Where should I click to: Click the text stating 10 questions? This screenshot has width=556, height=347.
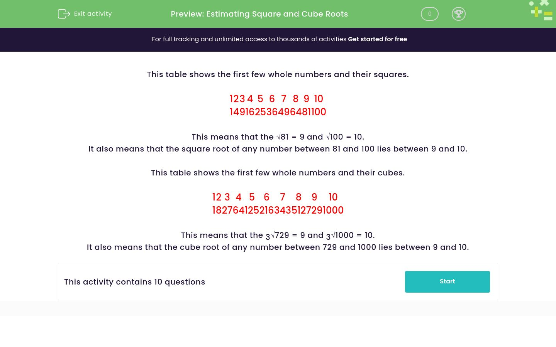134,282
